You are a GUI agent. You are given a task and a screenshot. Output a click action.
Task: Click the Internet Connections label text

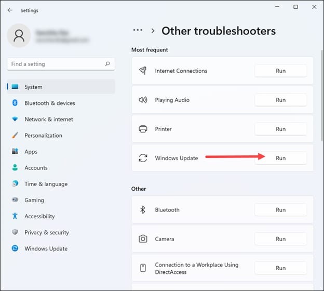coord(181,71)
